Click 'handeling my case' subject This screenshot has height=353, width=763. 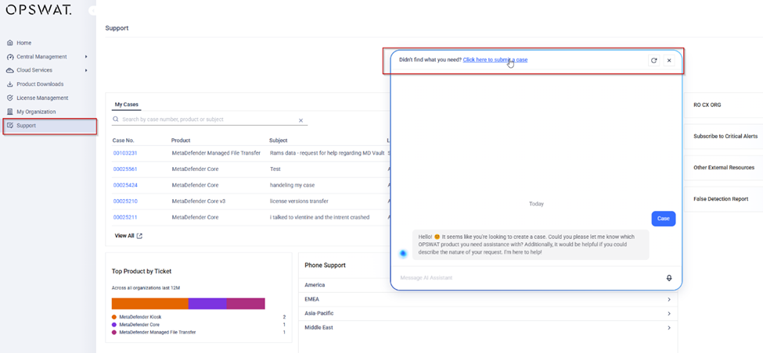[x=293, y=185]
